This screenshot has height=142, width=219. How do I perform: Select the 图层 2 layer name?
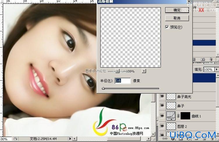pos(182,126)
